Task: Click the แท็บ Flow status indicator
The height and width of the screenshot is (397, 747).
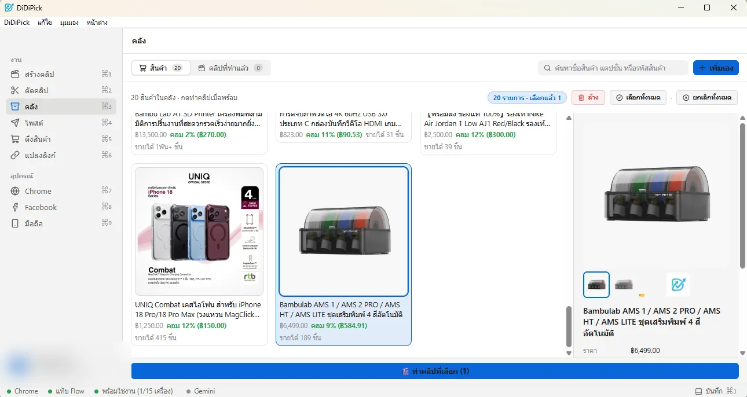Action: tap(66, 391)
